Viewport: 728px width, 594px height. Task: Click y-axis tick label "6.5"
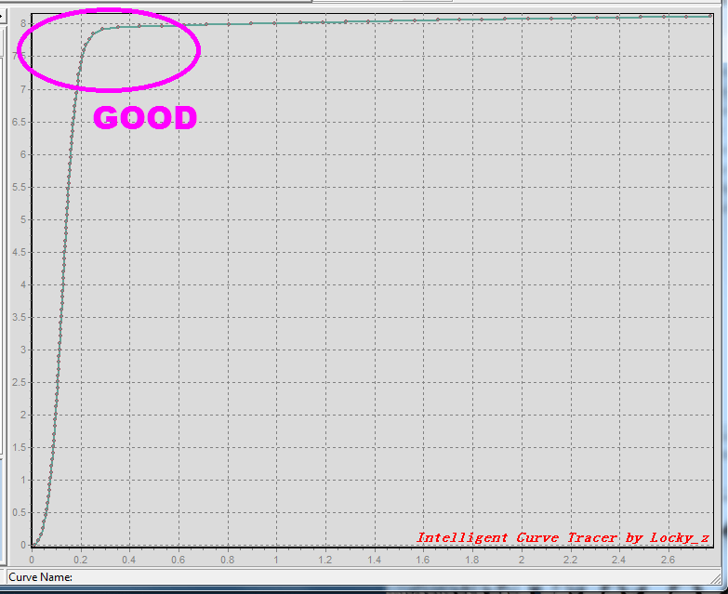(20, 122)
